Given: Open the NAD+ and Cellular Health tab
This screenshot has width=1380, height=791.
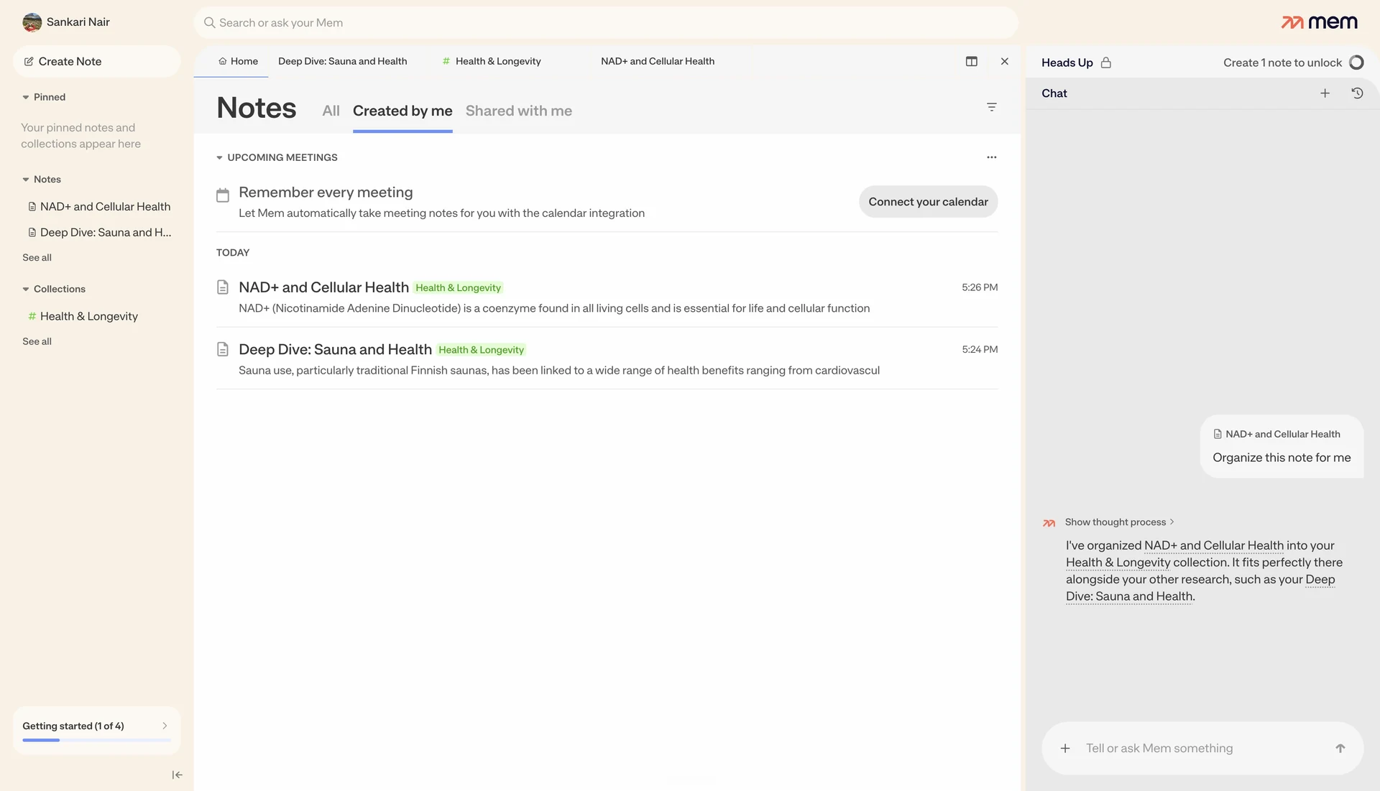Looking at the screenshot, I should [658, 62].
